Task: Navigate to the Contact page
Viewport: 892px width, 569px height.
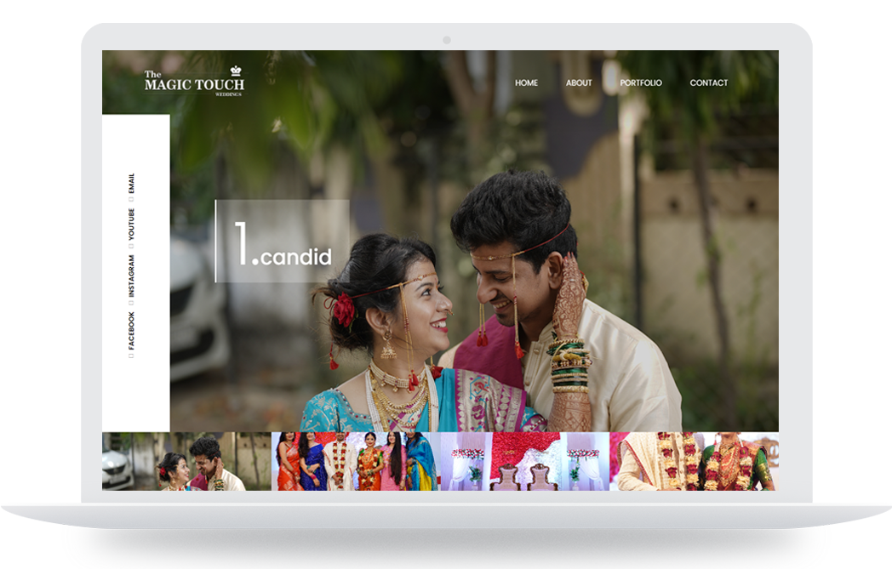Action: point(708,83)
